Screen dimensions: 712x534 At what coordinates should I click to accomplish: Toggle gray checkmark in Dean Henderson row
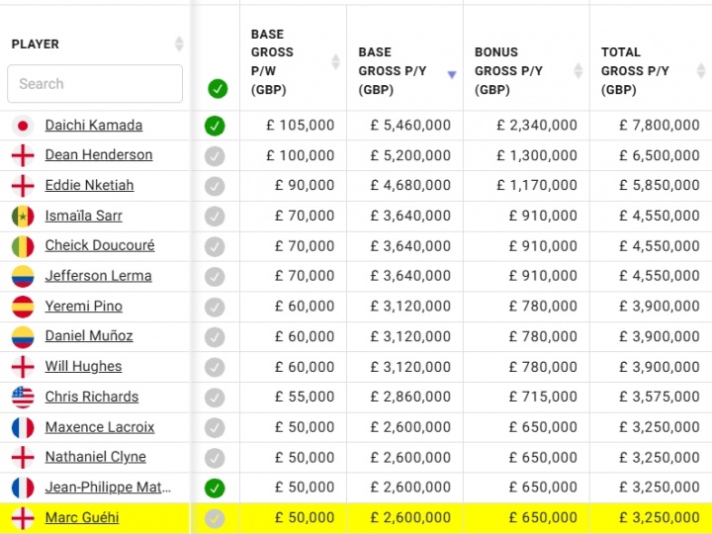pyautogui.click(x=215, y=155)
